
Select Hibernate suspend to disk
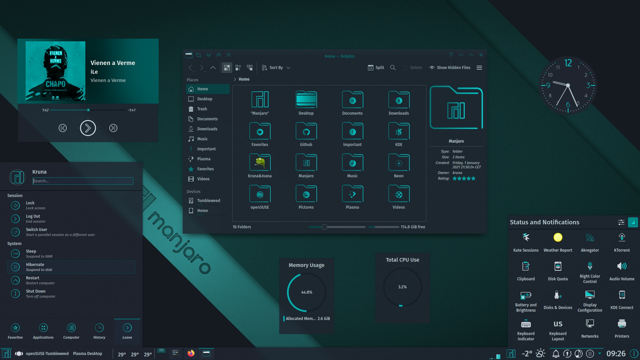point(71,267)
